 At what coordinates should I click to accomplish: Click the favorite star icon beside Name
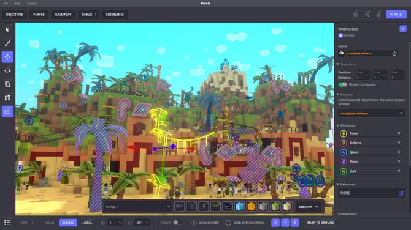[394, 54]
